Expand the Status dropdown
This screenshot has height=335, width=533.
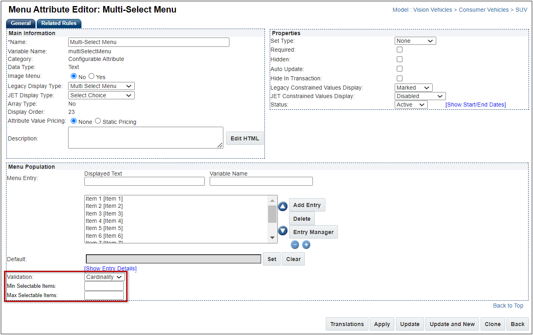point(411,105)
